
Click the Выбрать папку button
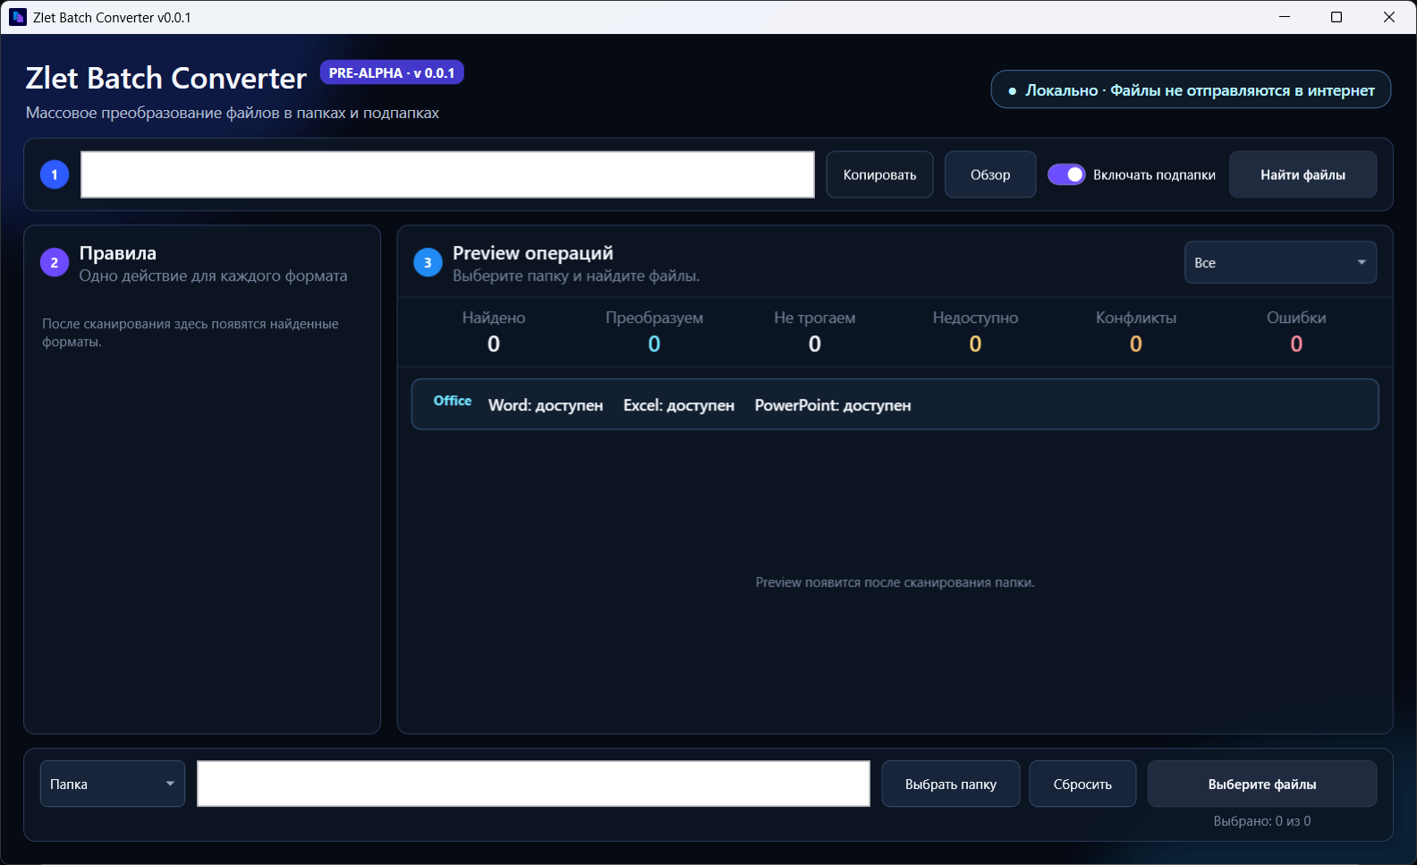(x=951, y=784)
